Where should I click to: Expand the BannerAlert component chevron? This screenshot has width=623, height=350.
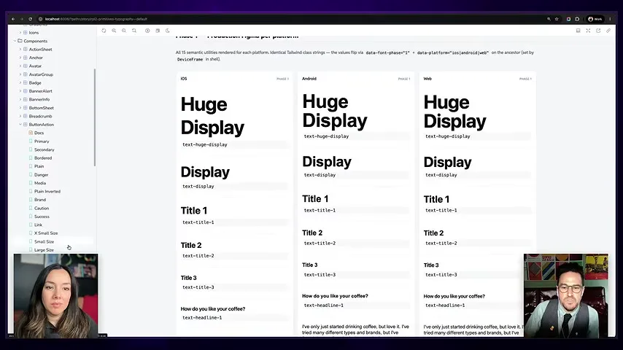coord(20,91)
